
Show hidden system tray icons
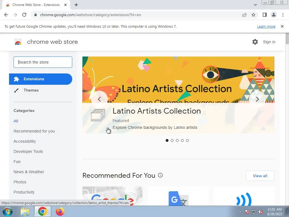(240, 212)
